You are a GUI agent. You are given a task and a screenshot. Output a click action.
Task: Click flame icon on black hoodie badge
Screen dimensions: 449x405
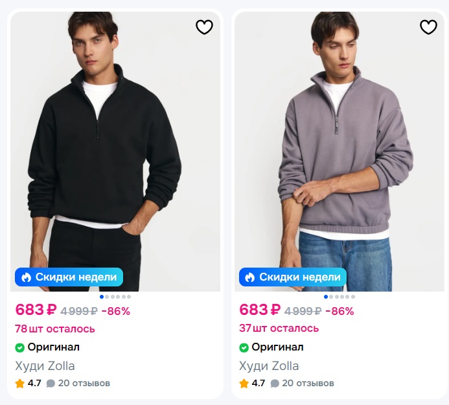(26, 277)
